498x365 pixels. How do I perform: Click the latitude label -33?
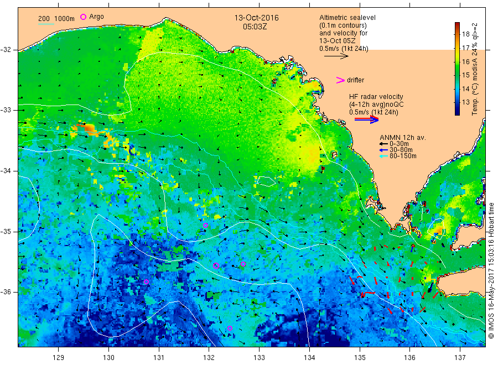[6, 110]
